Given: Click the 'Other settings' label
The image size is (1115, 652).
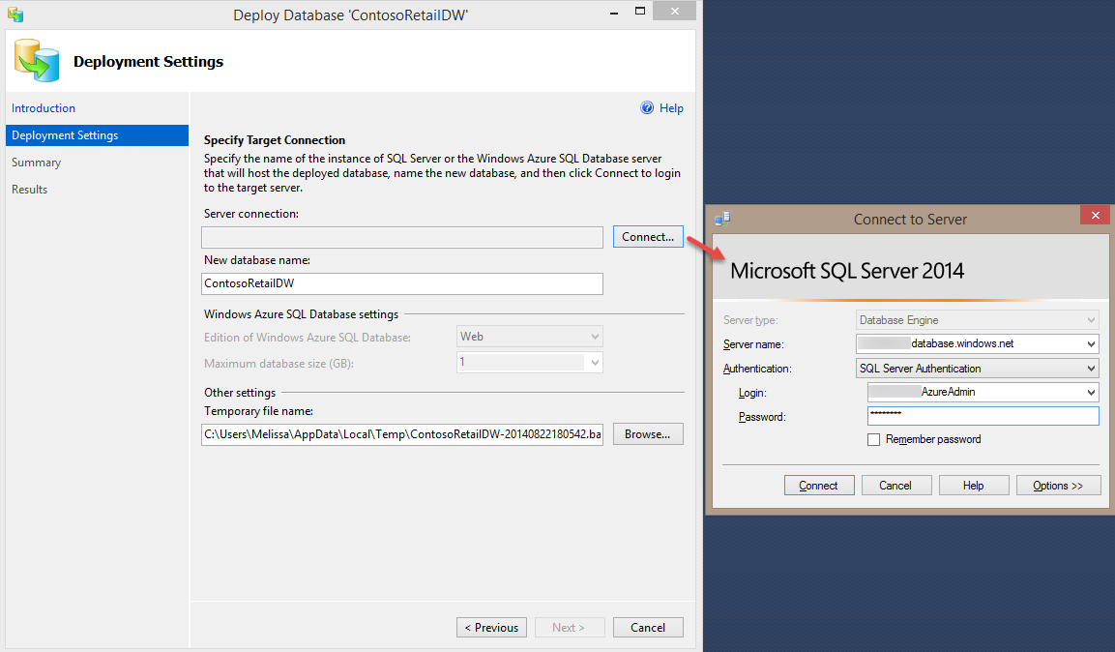Looking at the screenshot, I should pos(240,393).
